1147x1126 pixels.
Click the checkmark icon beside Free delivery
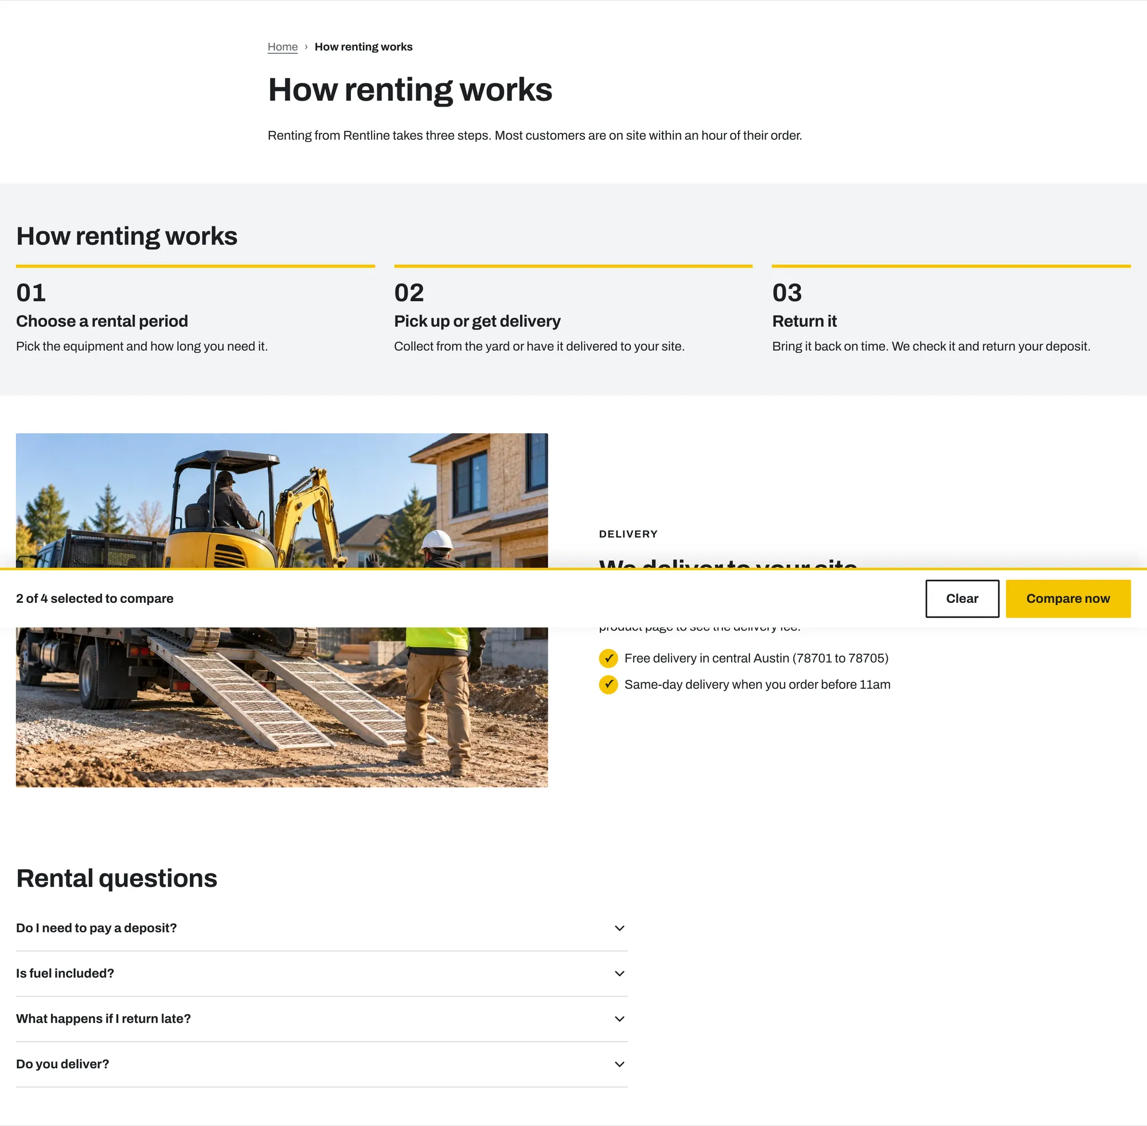point(608,658)
